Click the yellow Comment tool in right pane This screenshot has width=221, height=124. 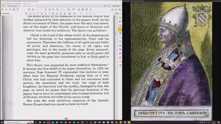pos(120,29)
